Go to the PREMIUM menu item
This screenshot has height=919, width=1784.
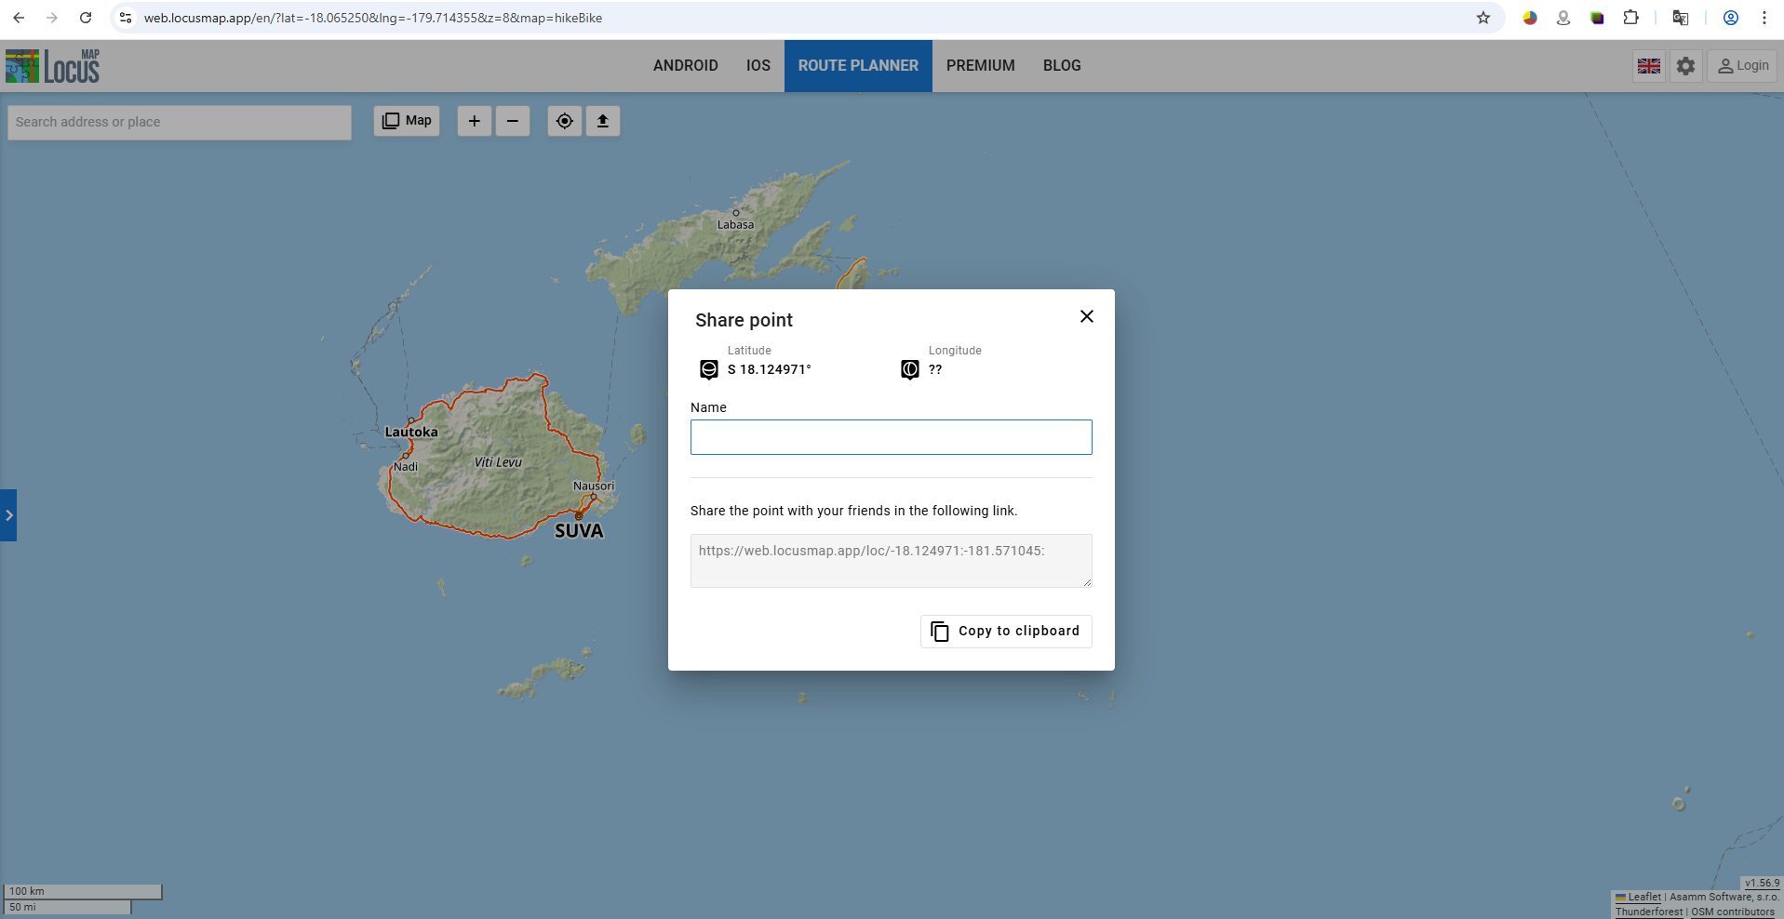click(x=980, y=66)
